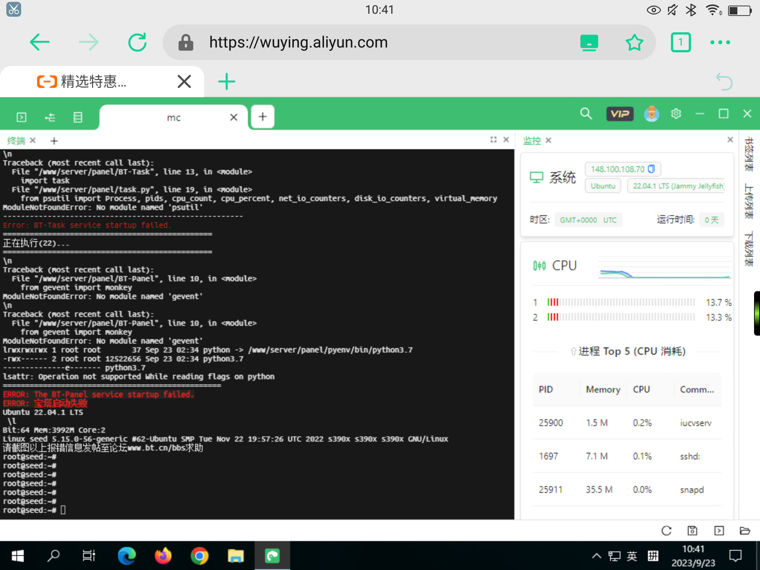Click the terminal icon in green toolbar

(x=22, y=117)
